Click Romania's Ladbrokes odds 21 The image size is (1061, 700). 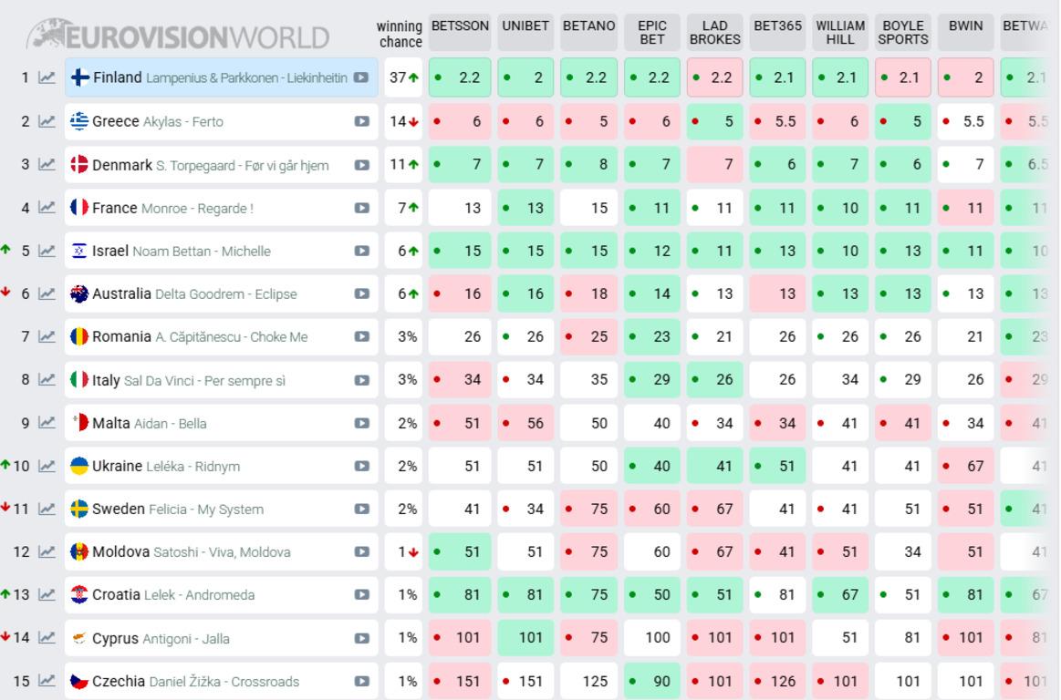point(714,337)
